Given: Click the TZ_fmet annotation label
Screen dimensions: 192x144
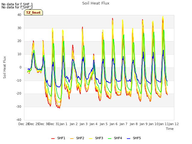Looking at the screenshot, I should pyautogui.click(x=33, y=13).
